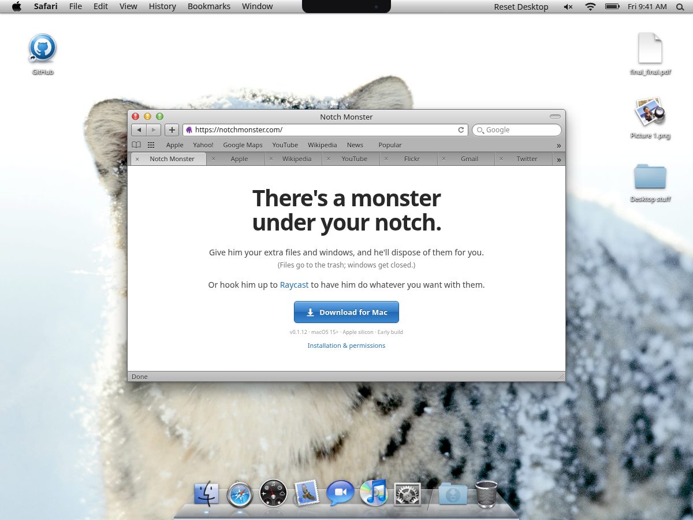Click the window resize grip corner

(x=561, y=377)
